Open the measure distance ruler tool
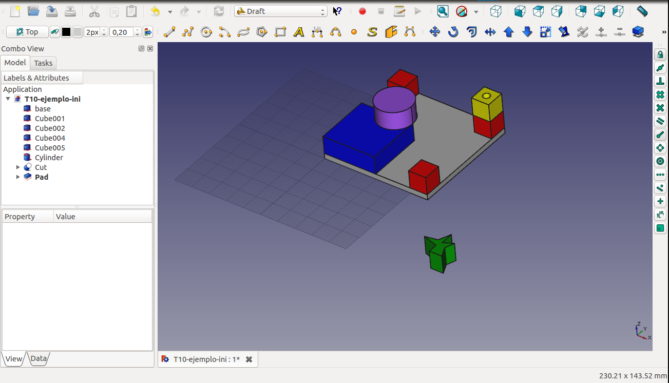Viewport: 669px width, 383px height. pos(642,11)
